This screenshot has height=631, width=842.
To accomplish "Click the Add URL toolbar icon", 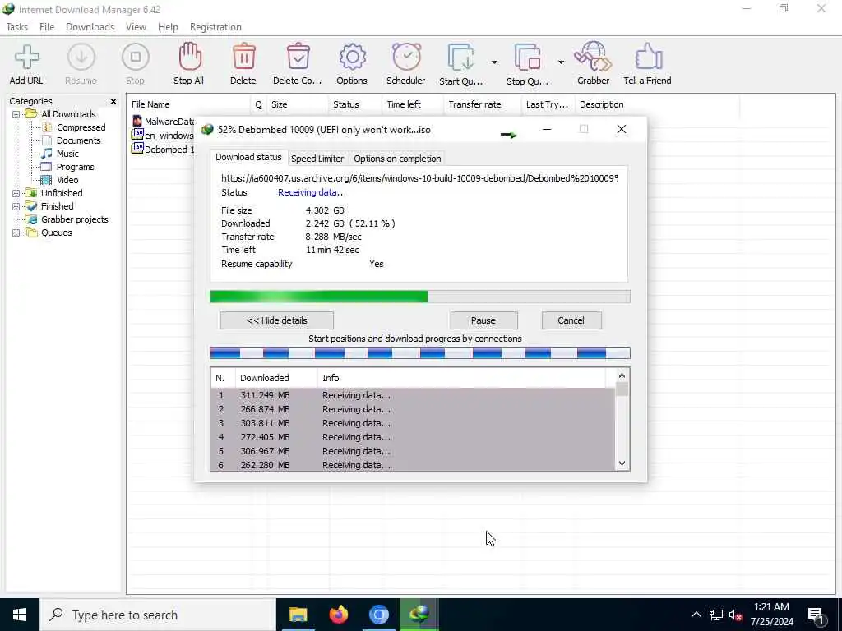I will click(26, 57).
